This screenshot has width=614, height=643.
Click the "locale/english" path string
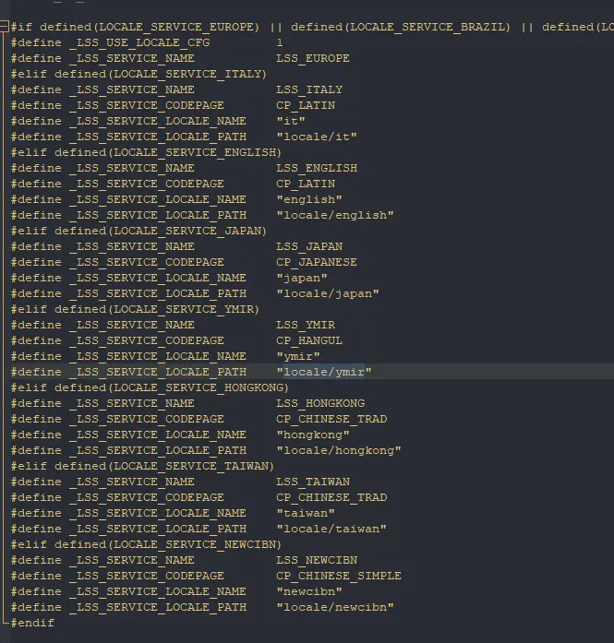[334, 215]
